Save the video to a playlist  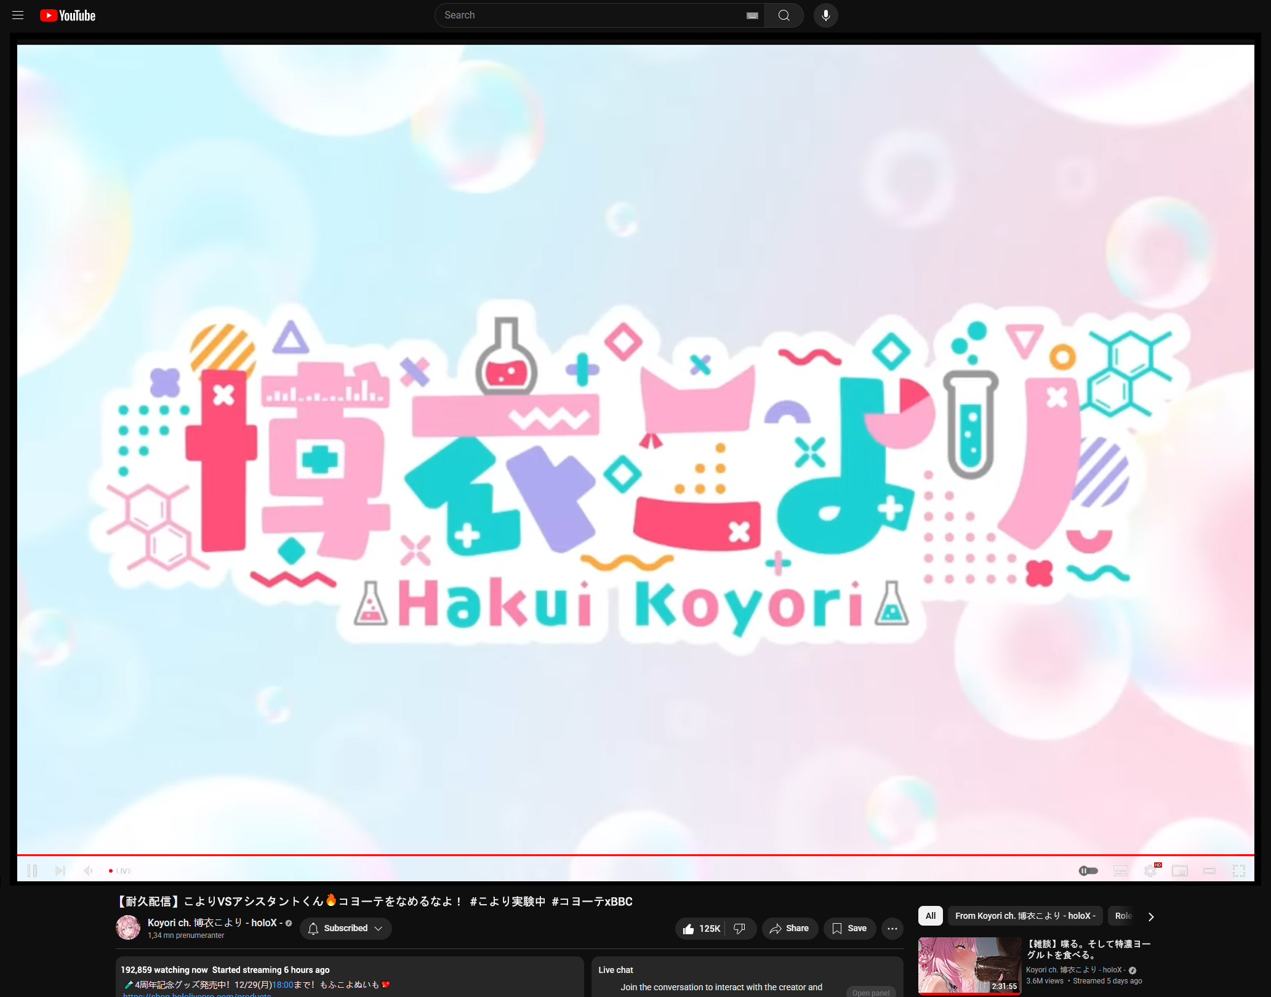coord(850,928)
